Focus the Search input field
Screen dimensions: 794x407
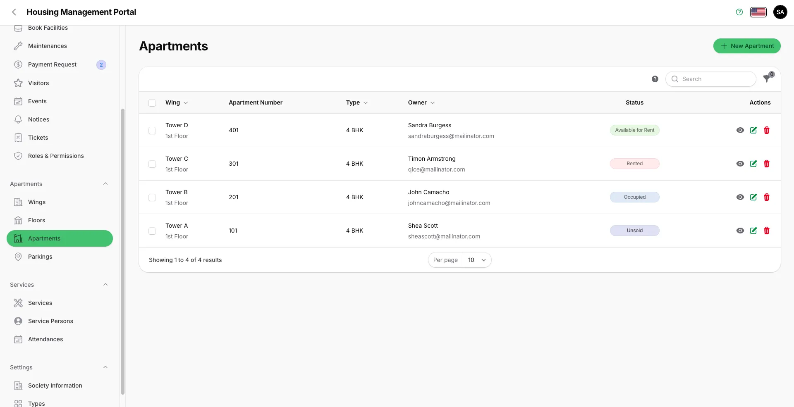(x=715, y=79)
